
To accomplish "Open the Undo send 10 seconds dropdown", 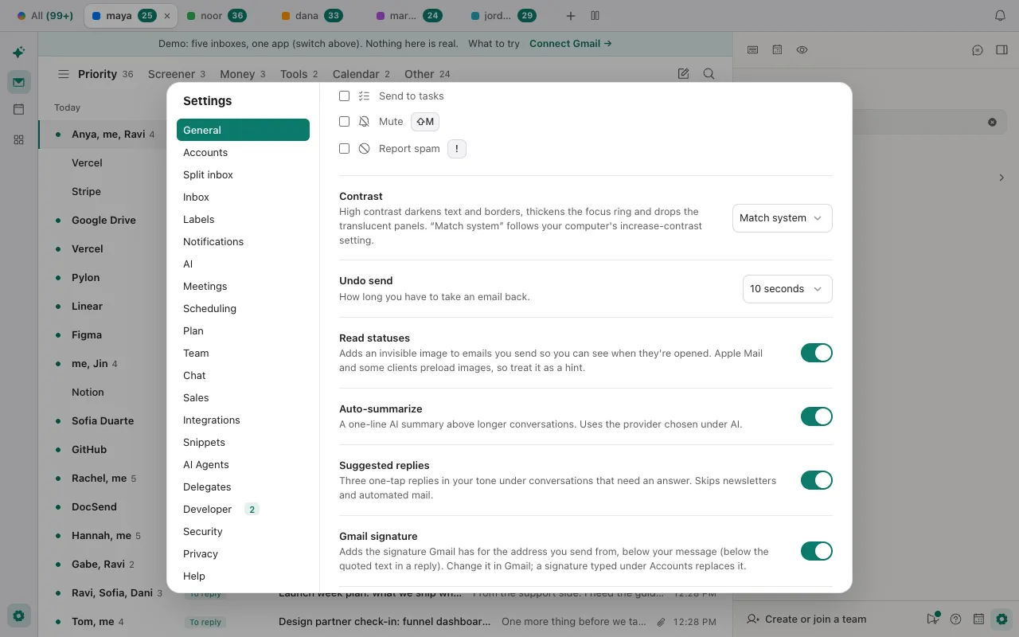I will [787, 289].
